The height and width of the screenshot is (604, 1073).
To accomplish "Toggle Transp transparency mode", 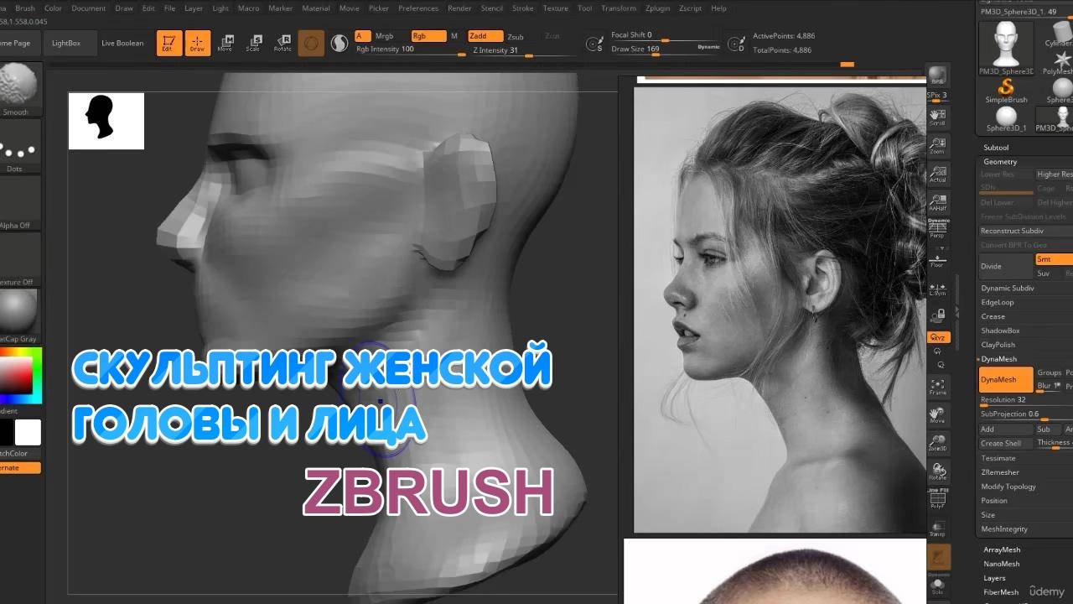I will coord(937,528).
